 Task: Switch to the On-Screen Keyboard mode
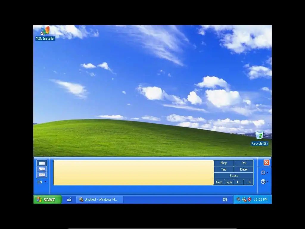click(x=42, y=175)
